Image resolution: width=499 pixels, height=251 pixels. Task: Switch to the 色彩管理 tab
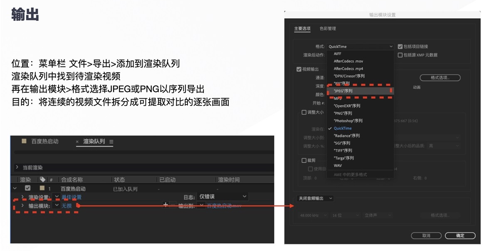pos(327,28)
